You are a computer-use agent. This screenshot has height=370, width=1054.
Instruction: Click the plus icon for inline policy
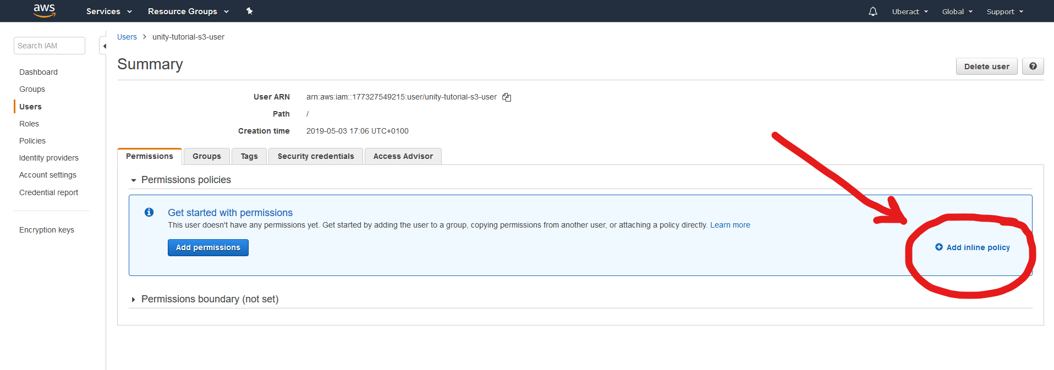939,247
